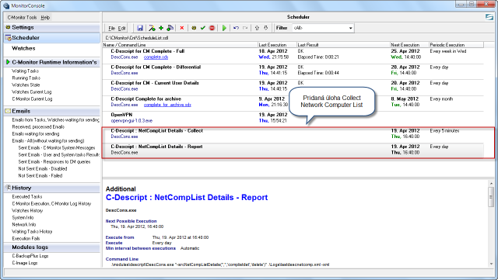This screenshot has width=498, height=280.
Task: Open the C-Monitor Tools menu
Action: coord(23,17)
